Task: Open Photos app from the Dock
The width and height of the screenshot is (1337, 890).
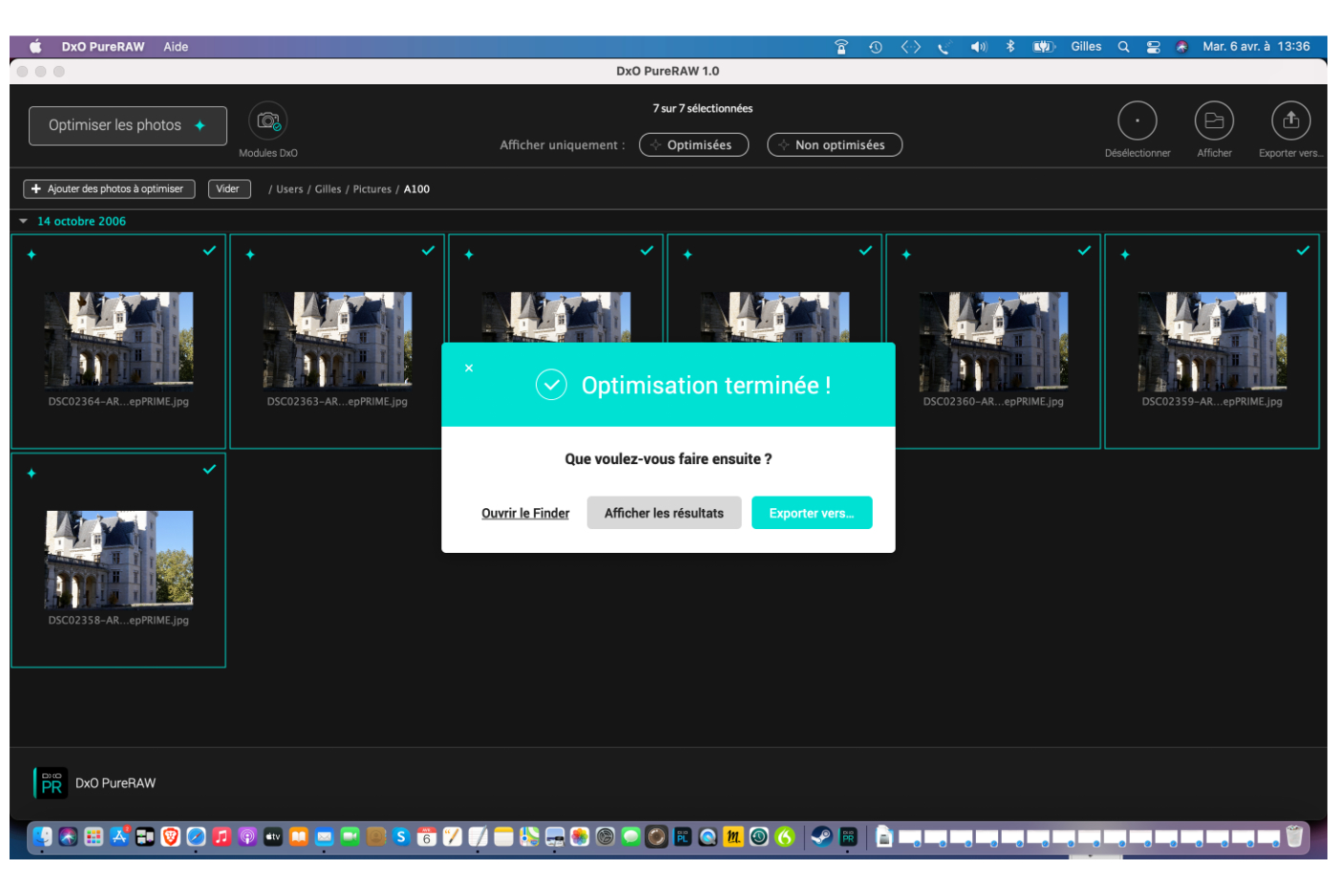Action: tap(580, 837)
